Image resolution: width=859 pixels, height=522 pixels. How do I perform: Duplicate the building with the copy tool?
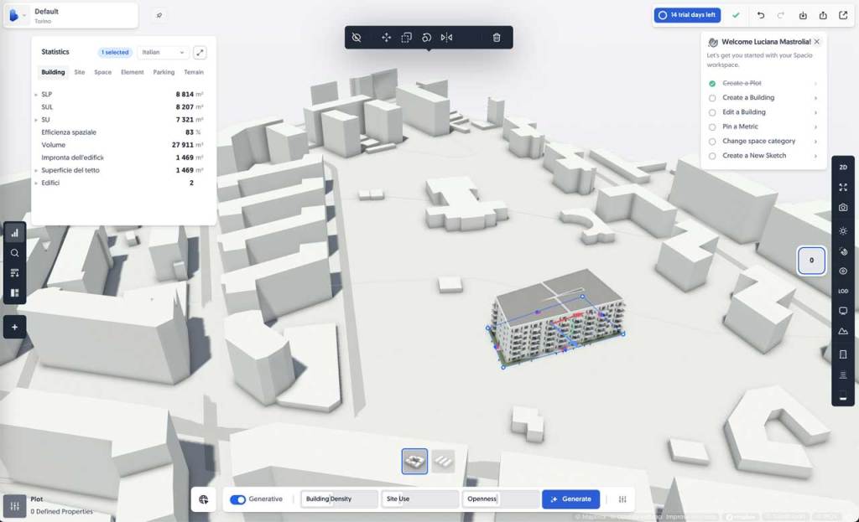[x=406, y=38]
